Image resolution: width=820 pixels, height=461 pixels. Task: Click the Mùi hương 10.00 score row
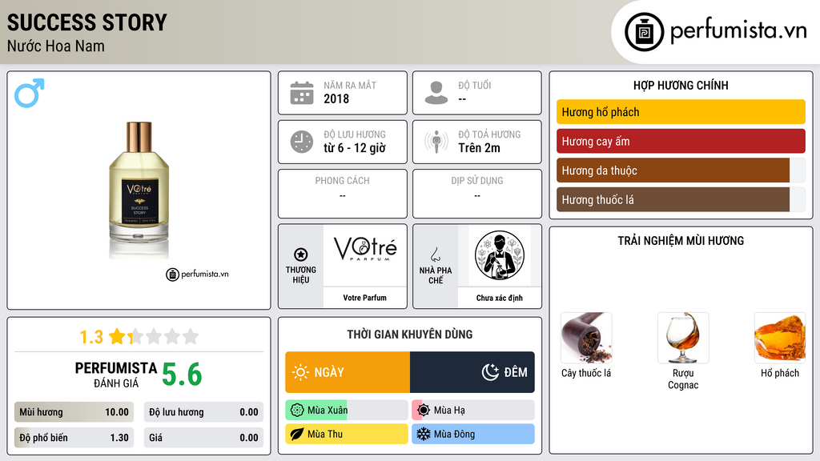tap(74, 412)
